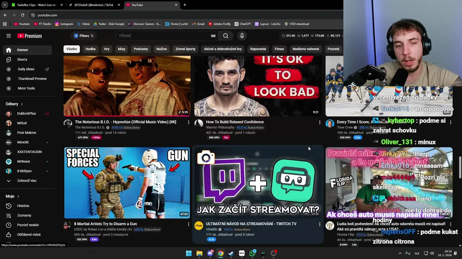Open Shorts in the sidebar
462x259 pixels.
[27, 59]
